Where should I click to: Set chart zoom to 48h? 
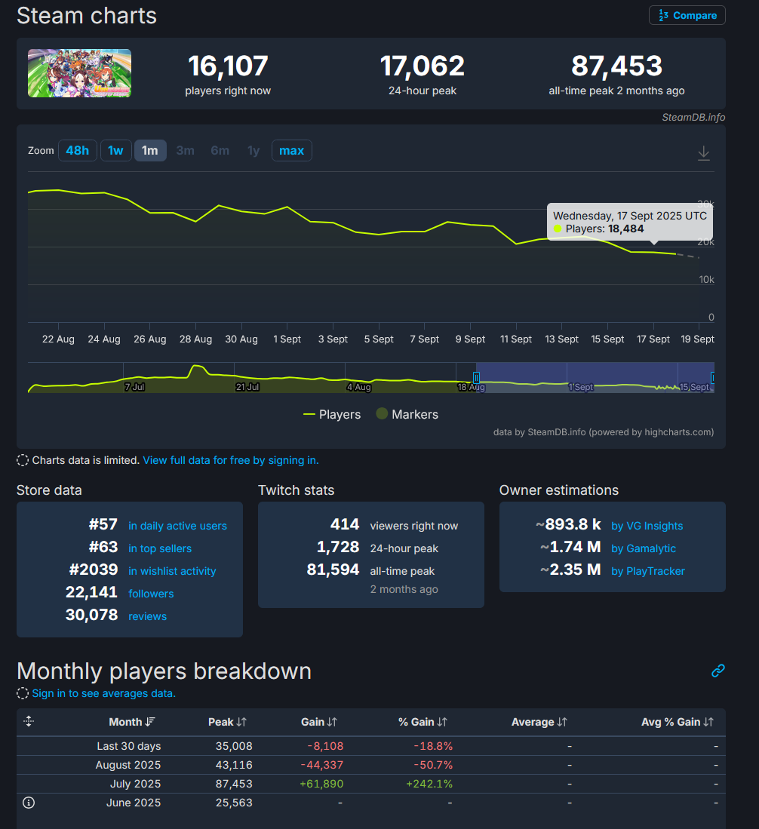(x=77, y=151)
